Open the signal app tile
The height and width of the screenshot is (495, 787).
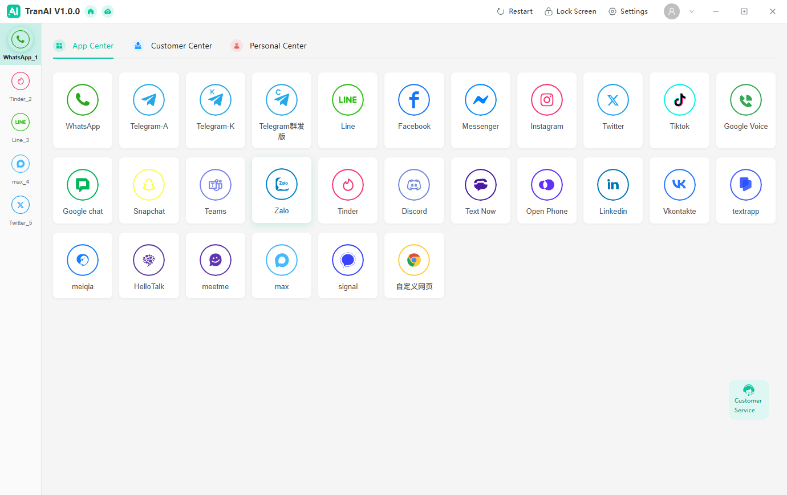click(348, 265)
